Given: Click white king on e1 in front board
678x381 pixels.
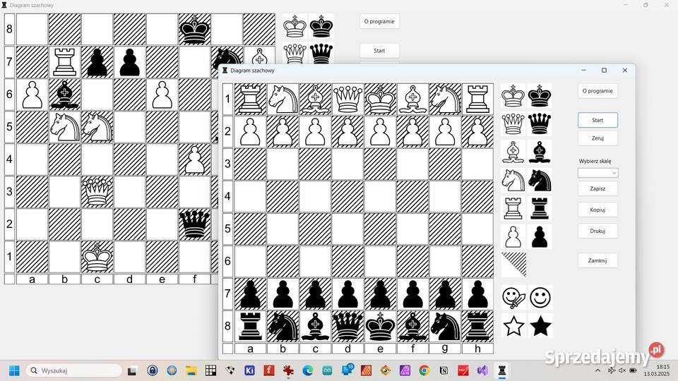Looking at the screenshot, I should pos(380,99).
